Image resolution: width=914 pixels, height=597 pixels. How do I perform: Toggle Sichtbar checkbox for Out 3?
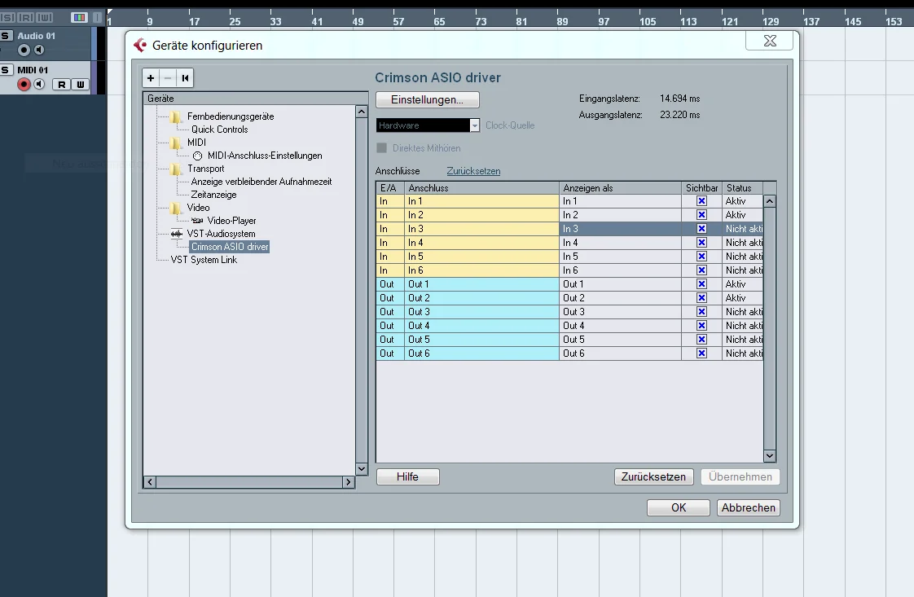pyautogui.click(x=701, y=312)
